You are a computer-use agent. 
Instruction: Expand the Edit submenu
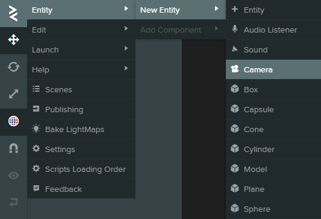[81, 30]
